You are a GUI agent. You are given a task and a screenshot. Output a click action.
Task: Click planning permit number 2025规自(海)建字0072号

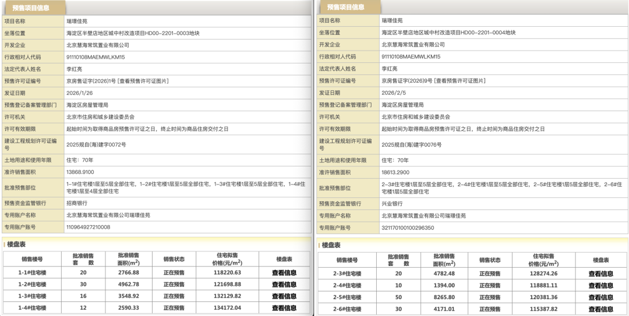[x=96, y=144]
